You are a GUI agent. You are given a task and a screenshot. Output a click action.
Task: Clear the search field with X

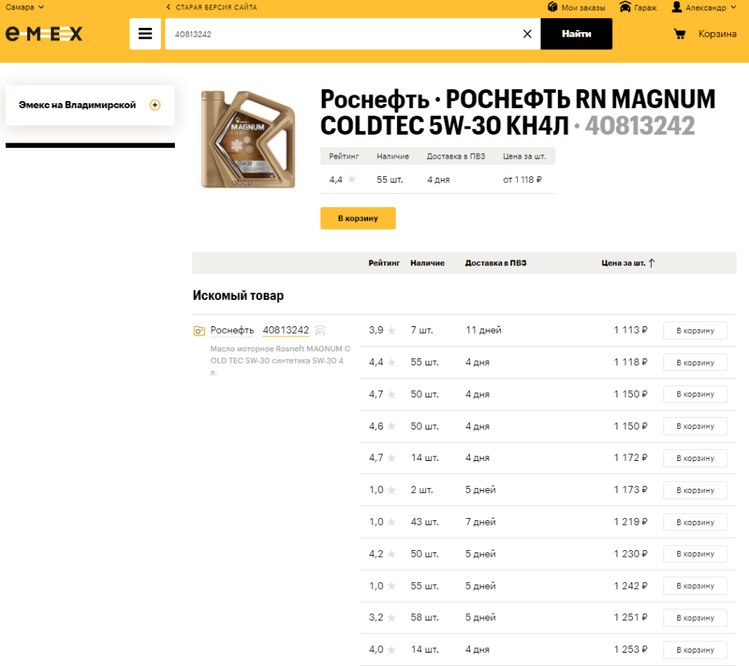pos(527,34)
